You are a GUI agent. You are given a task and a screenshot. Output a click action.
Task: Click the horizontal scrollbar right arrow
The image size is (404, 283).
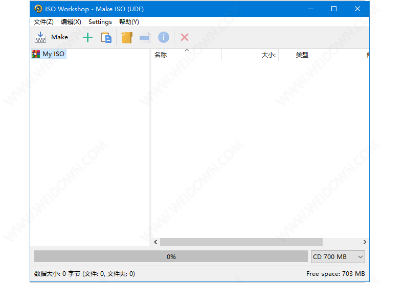point(365,242)
